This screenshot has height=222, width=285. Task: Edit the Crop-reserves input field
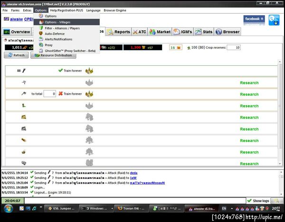pyautogui.click(x=234, y=47)
